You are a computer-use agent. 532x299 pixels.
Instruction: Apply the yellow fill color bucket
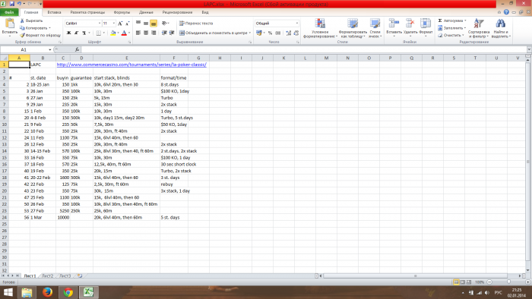tap(113, 33)
